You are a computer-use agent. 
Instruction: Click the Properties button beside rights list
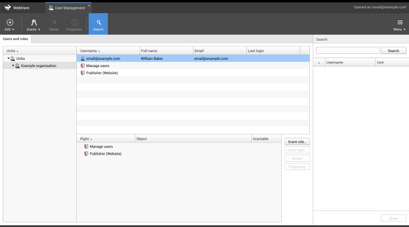pos(297,167)
